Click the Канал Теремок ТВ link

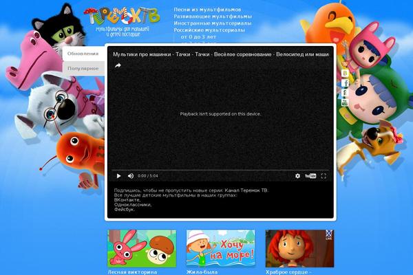click(246, 190)
